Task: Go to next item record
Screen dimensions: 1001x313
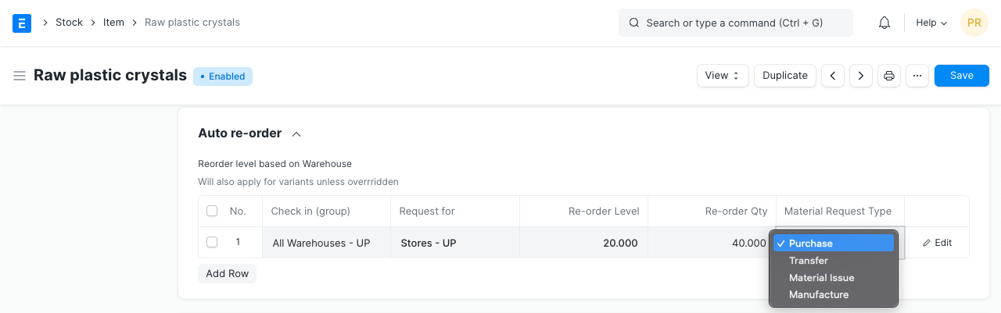Action: 861,76
